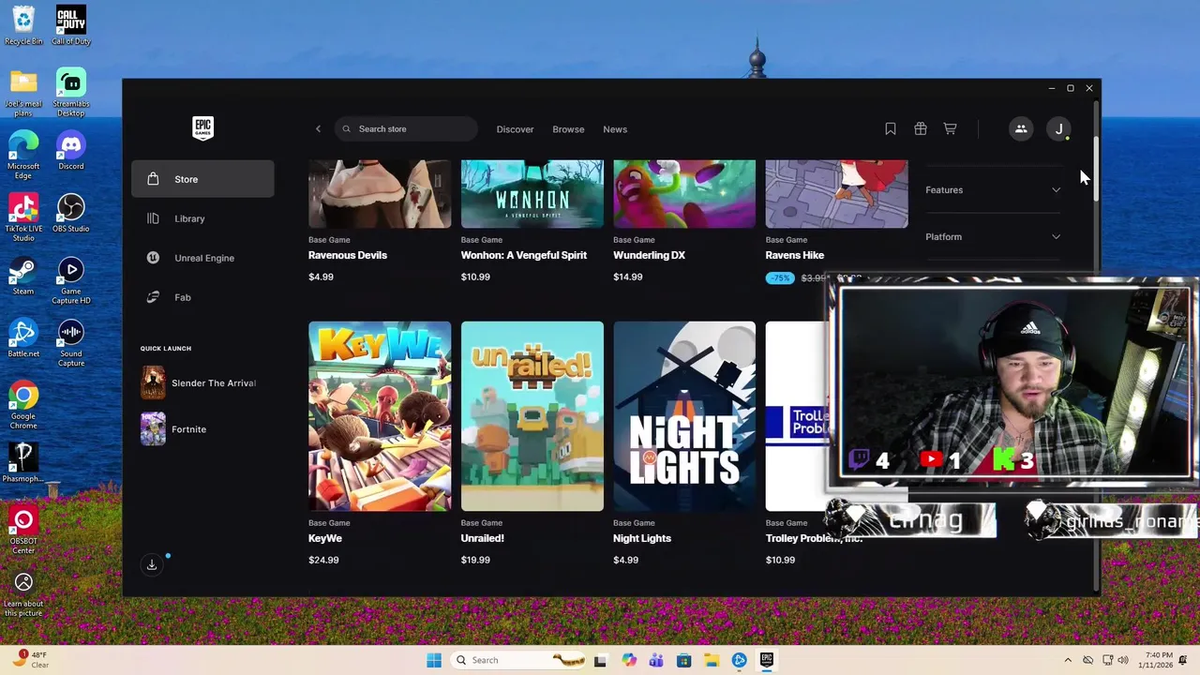
Task: Click the Night Lights cover art thumbnail
Action: click(684, 416)
